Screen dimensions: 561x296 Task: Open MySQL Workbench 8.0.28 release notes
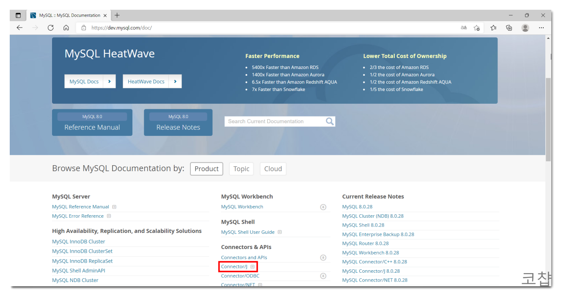tap(371, 253)
